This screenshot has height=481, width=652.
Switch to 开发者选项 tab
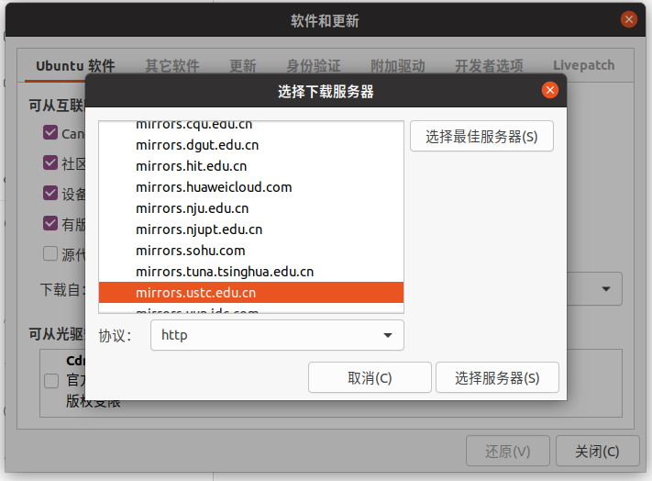[489, 66]
